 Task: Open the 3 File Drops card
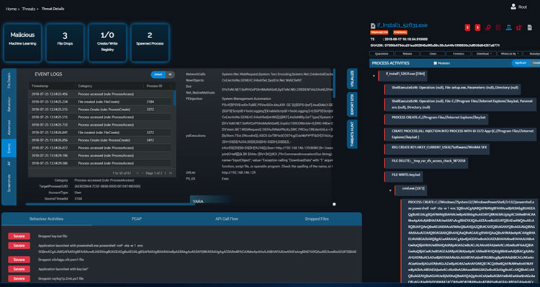click(x=65, y=43)
